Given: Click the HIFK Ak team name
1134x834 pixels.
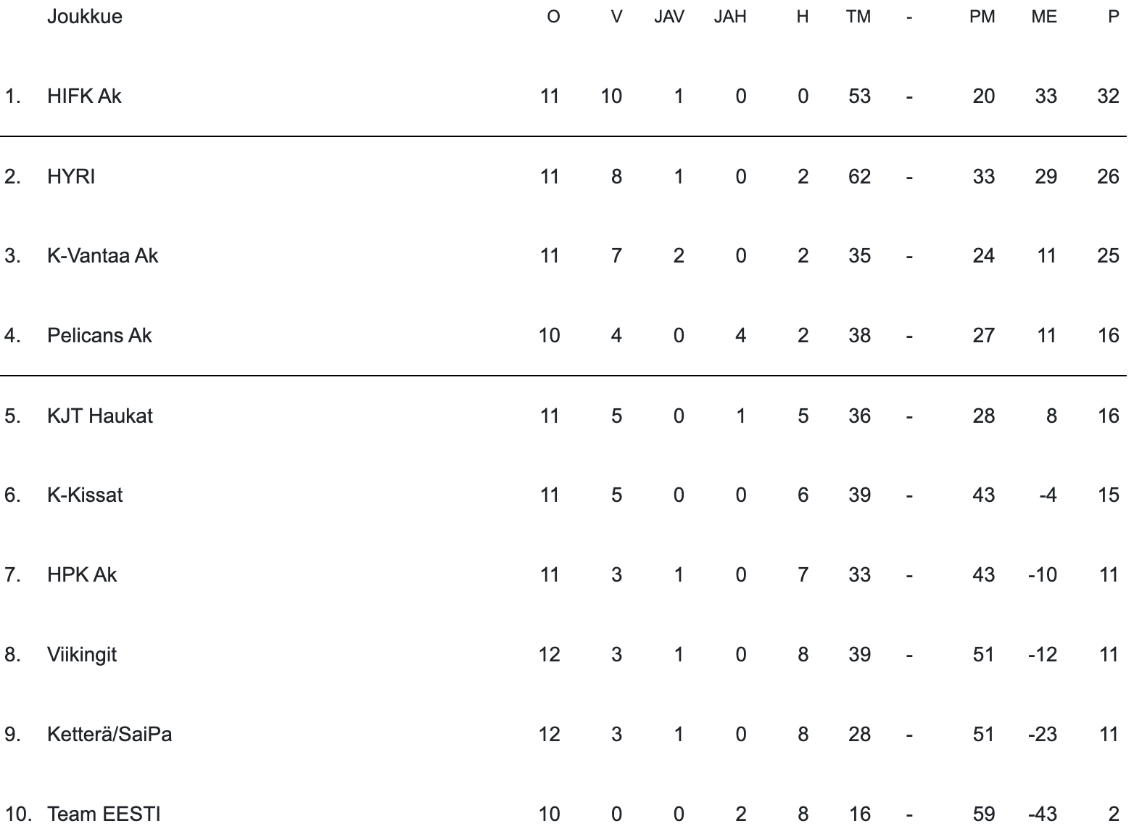Looking at the screenshot, I should [84, 96].
